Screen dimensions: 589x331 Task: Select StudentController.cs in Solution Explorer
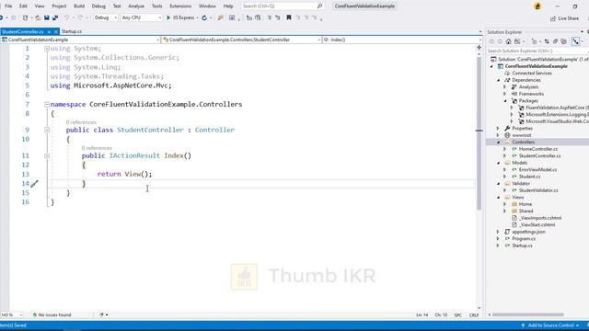coord(540,155)
